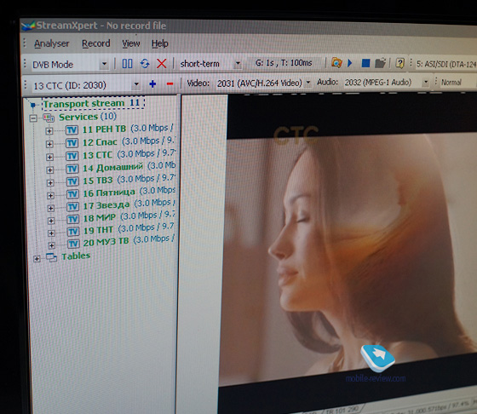
Task: Select the 19 ТНТ service in tree
Action: click(x=98, y=230)
